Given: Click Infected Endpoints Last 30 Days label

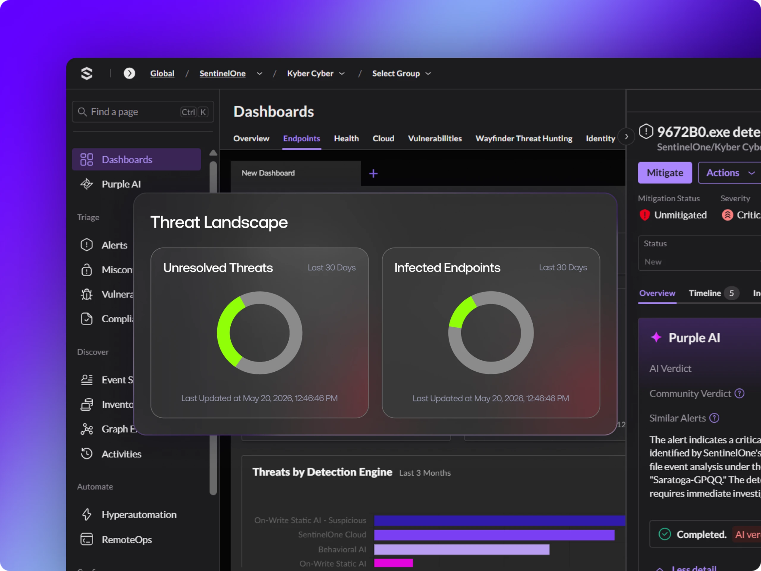Looking at the screenshot, I should coord(563,267).
